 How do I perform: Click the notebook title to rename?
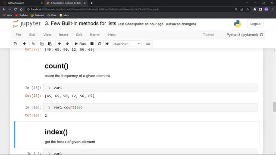click(x=81, y=24)
